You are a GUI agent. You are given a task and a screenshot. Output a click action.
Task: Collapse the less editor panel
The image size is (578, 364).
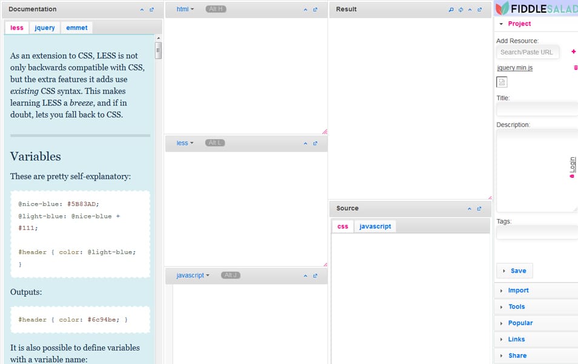pyautogui.click(x=305, y=143)
